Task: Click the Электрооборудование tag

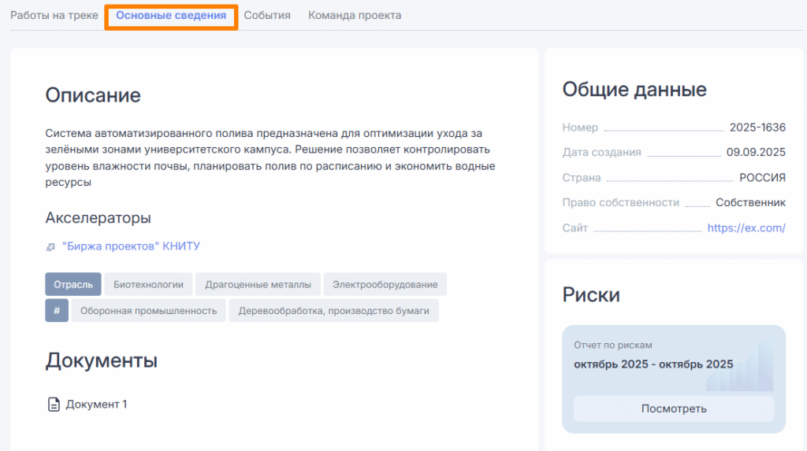Action: pos(385,284)
